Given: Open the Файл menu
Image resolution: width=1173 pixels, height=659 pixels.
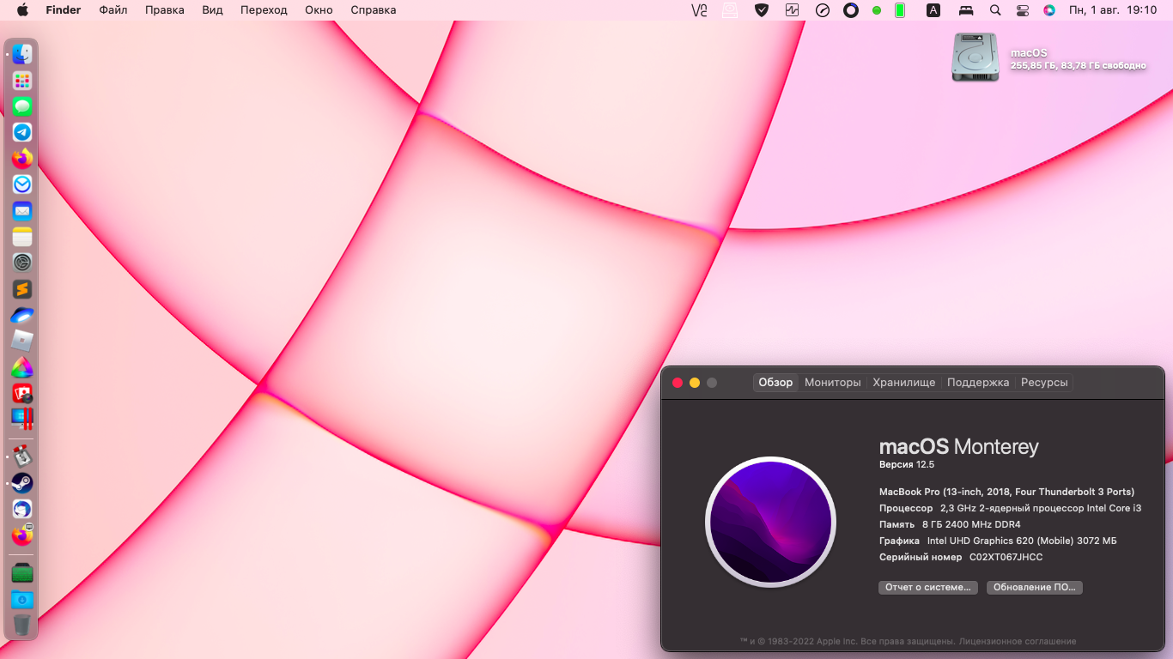Looking at the screenshot, I should point(113,10).
